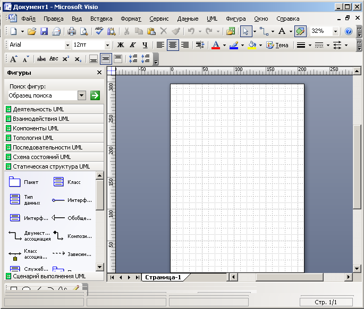Open the UML menu
364x309 pixels.
click(x=212, y=19)
